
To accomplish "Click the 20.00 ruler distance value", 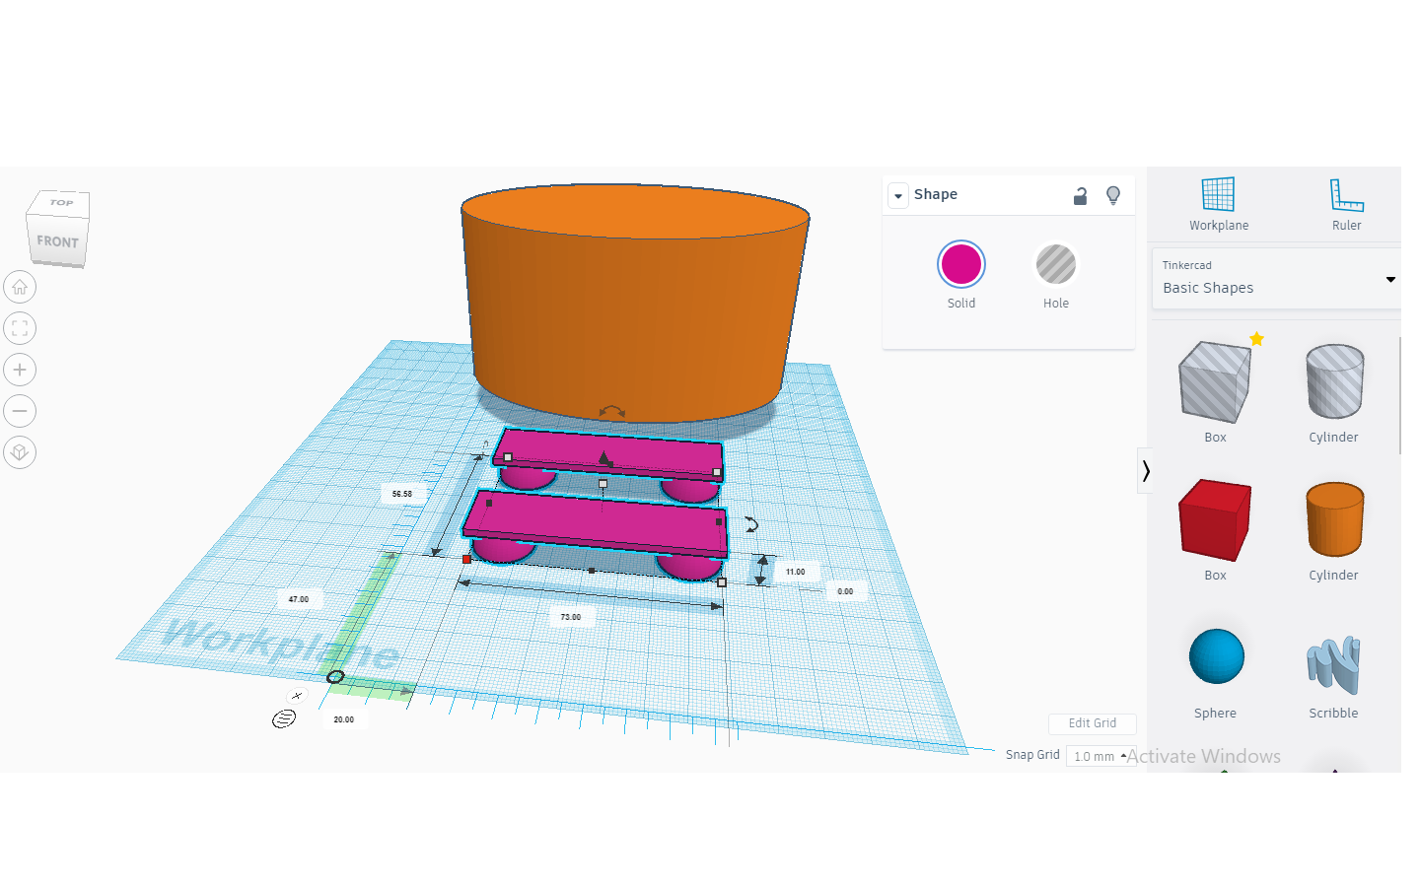I will click(344, 719).
